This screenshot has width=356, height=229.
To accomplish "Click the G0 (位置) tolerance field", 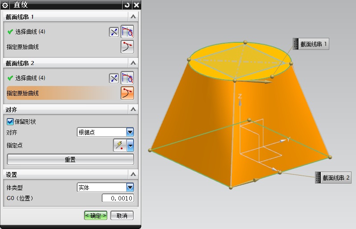I will click(118, 198).
